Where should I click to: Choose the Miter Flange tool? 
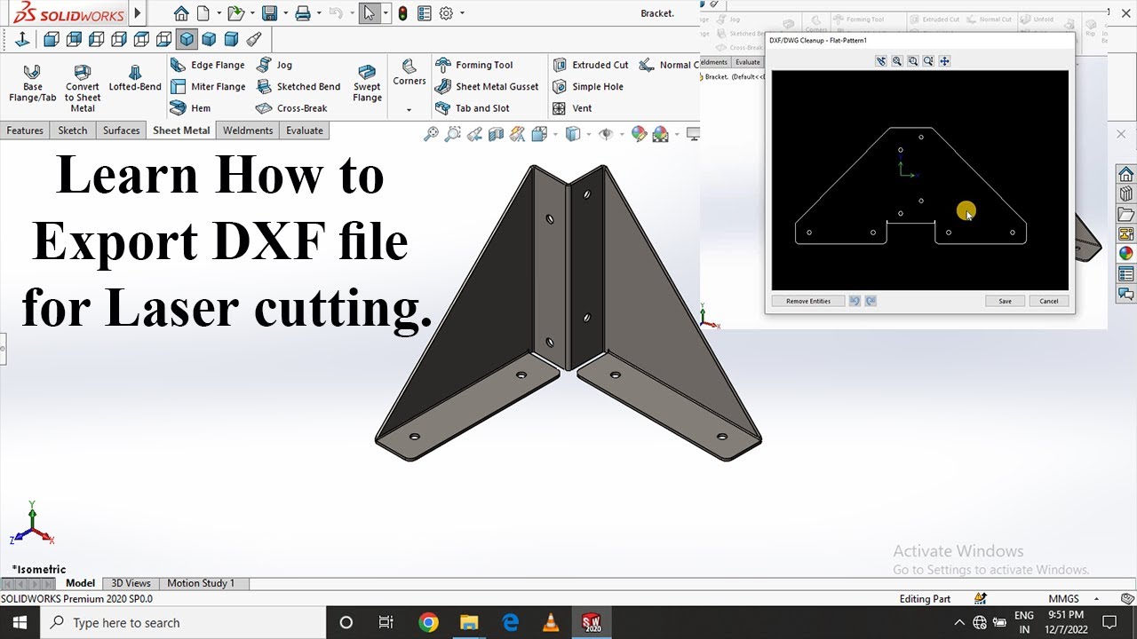[207, 87]
